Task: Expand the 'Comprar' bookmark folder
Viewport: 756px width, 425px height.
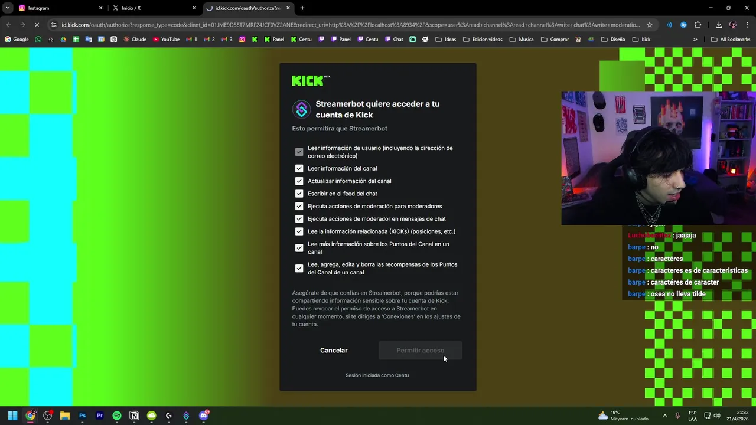Action: (x=555, y=40)
